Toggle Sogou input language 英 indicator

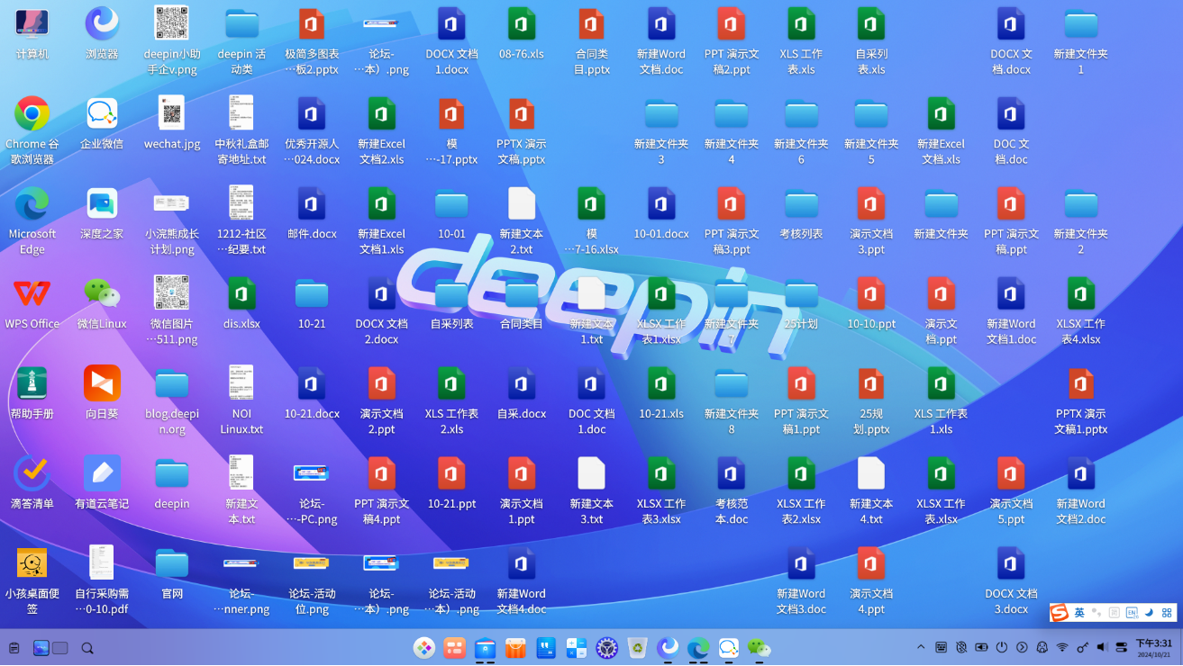[1078, 613]
